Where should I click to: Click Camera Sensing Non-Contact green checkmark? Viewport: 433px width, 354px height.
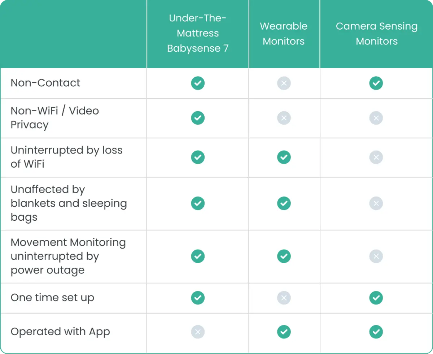pos(376,83)
